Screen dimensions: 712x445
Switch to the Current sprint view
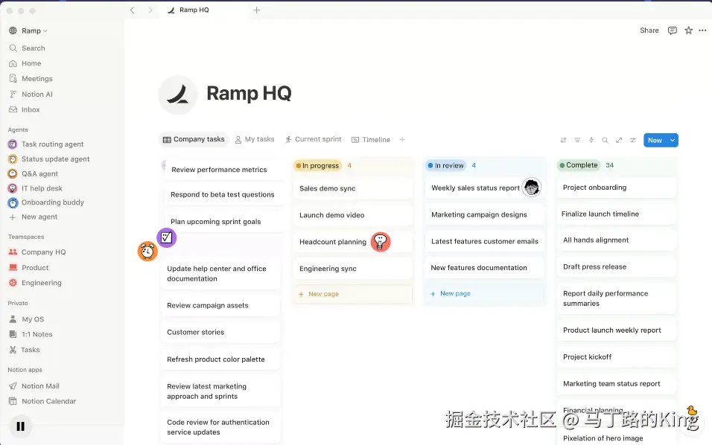pos(314,139)
